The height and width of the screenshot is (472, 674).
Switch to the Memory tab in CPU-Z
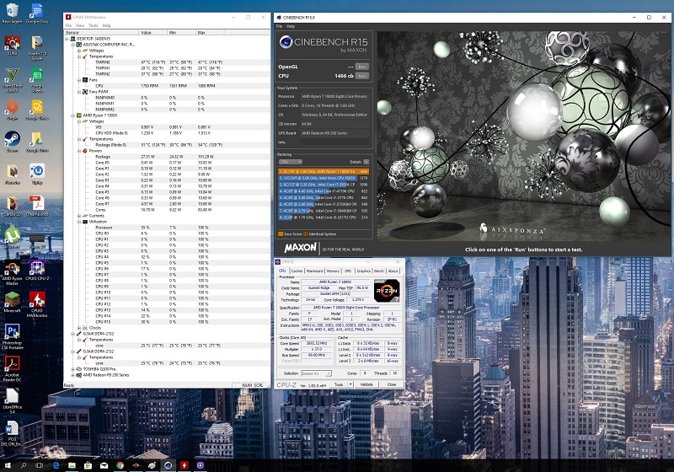click(334, 271)
